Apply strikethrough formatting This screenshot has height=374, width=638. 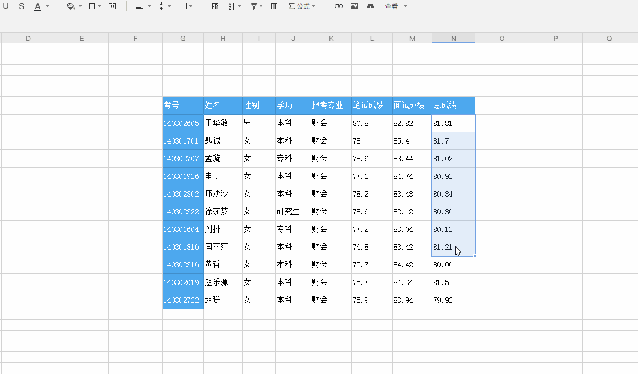tap(21, 6)
